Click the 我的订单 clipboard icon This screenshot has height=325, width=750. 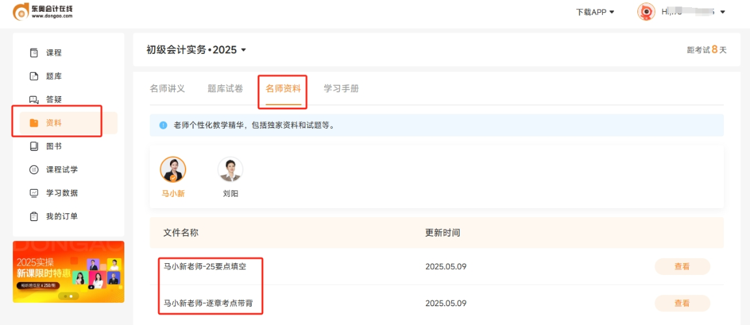coord(34,216)
